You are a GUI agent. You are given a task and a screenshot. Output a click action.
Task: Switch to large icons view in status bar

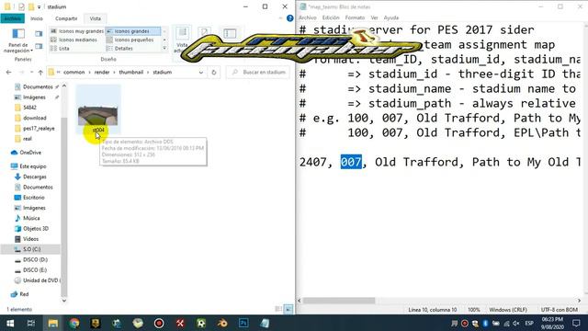click(x=288, y=309)
